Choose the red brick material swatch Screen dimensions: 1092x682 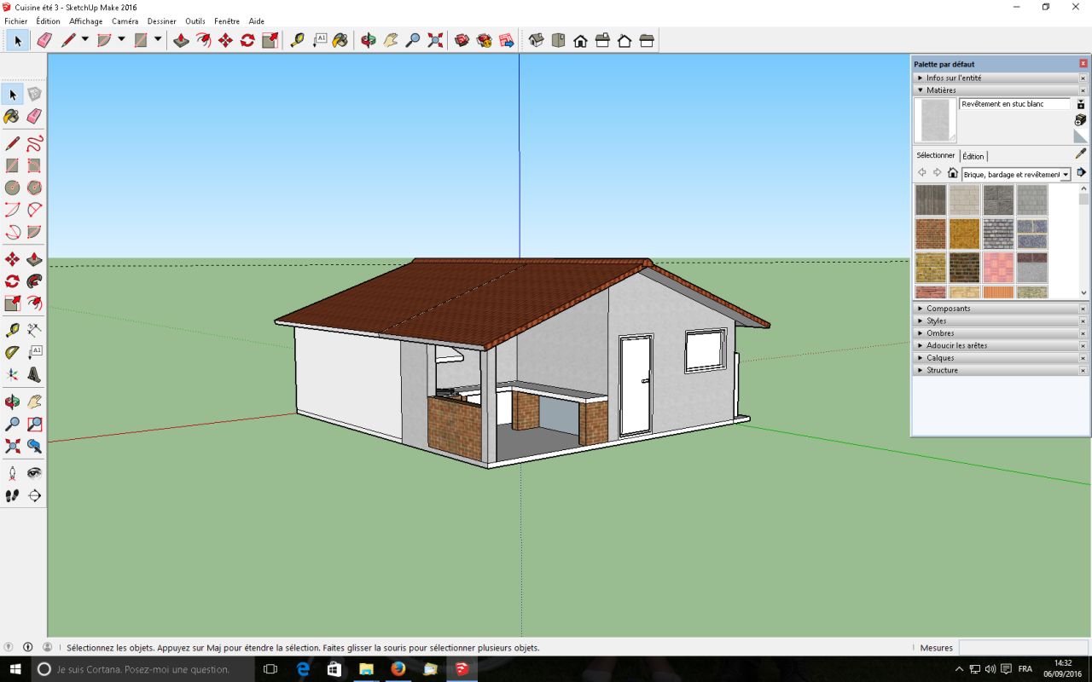931,234
